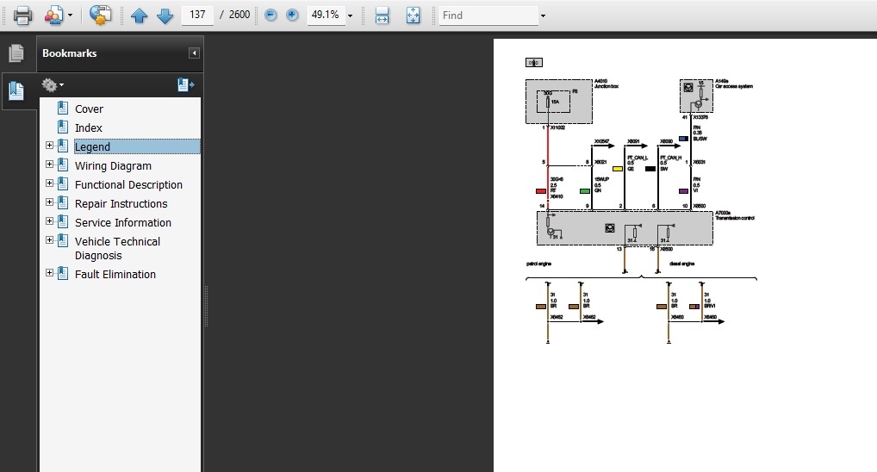
Task: Open the Fault Elimination bookmark
Action: 115,275
